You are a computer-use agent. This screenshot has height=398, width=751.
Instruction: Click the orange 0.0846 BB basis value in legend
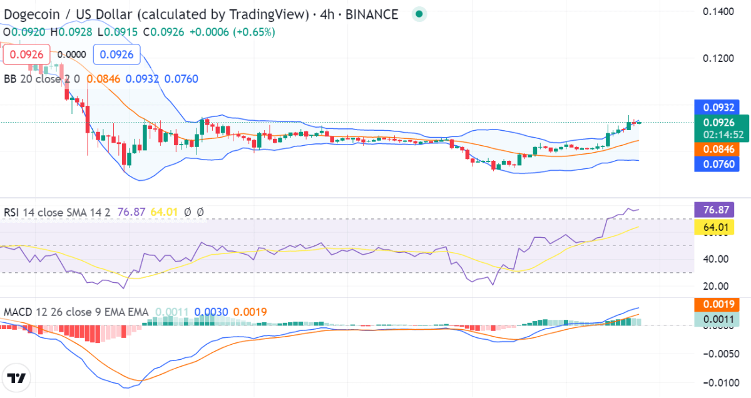click(x=103, y=79)
